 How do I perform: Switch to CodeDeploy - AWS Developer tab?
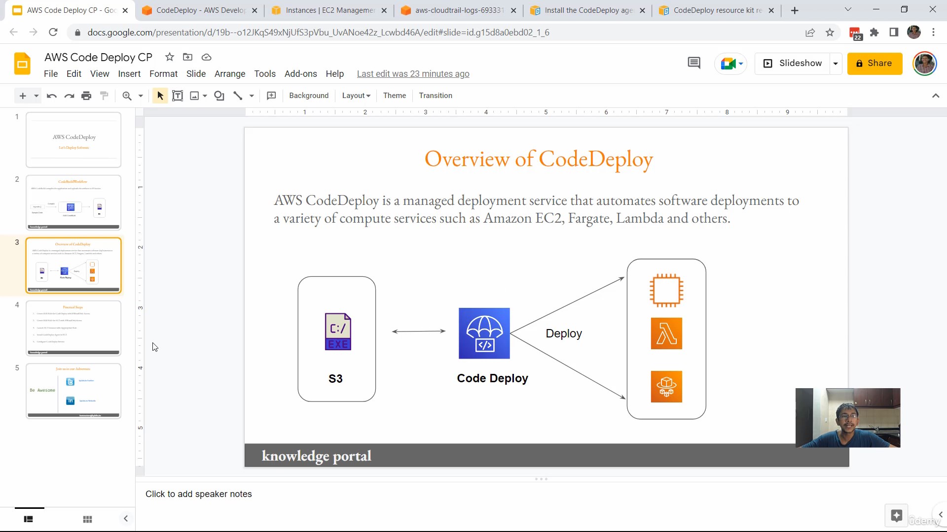tap(200, 10)
